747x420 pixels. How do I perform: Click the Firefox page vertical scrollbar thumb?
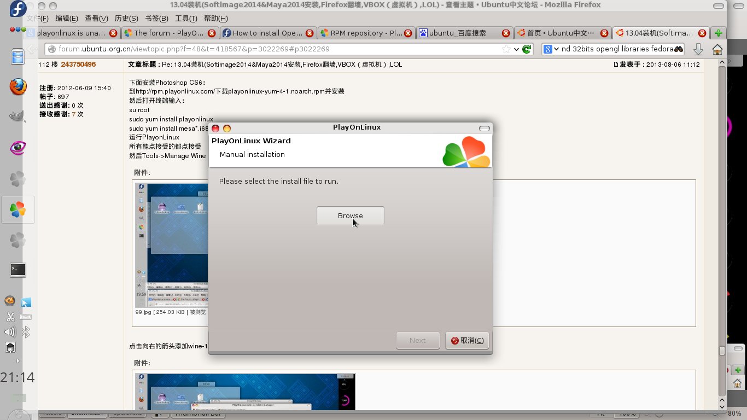point(722,351)
